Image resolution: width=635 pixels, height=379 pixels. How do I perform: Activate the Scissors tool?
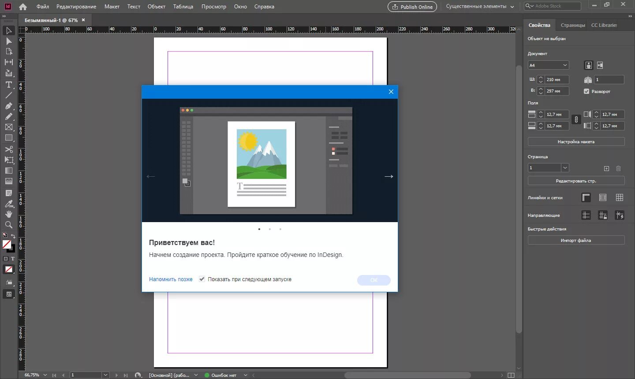point(8,149)
